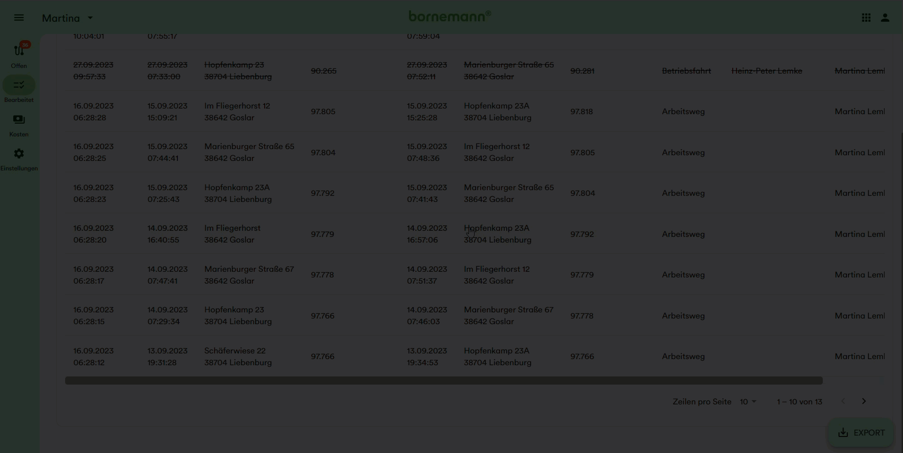The image size is (903, 453).
Task: Open the rows-per-page dropdown showing 10
Action: coord(748,402)
